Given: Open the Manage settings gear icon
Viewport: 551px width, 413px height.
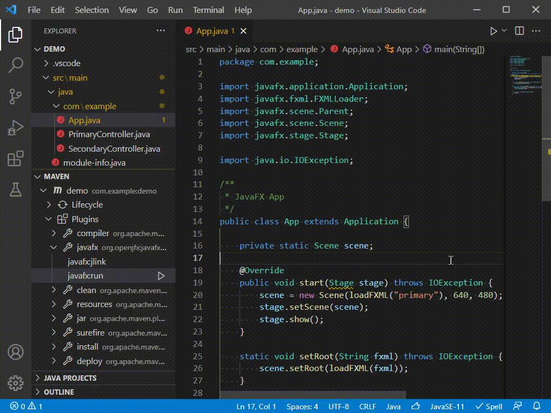Looking at the screenshot, I should (x=15, y=383).
